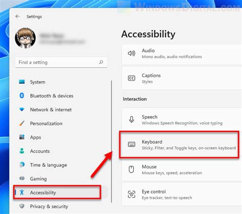Open Accounts category in sidebar
This screenshot has height=214, width=242.
[61, 151]
